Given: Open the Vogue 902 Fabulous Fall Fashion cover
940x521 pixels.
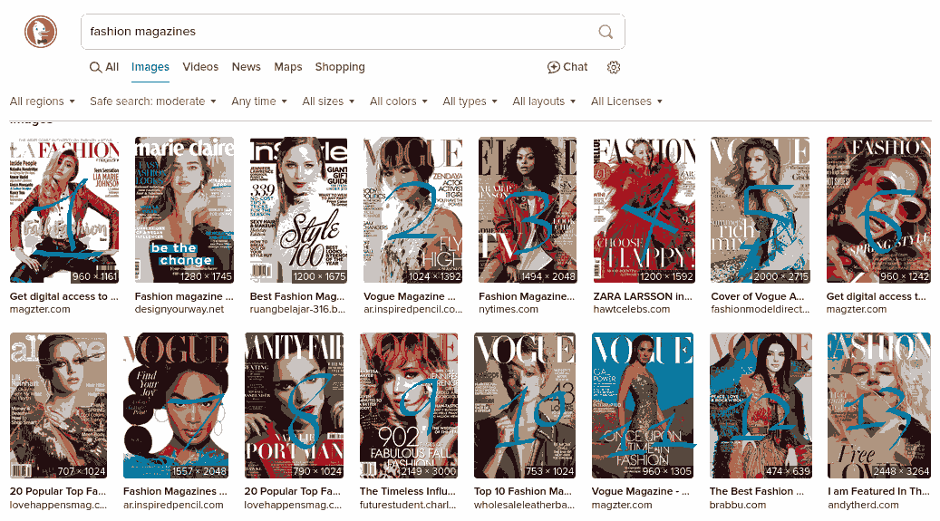Looking at the screenshot, I should tap(409, 405).
